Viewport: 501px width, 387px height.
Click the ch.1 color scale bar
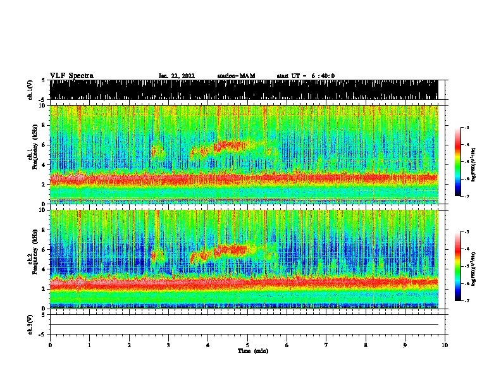[457, 162]
